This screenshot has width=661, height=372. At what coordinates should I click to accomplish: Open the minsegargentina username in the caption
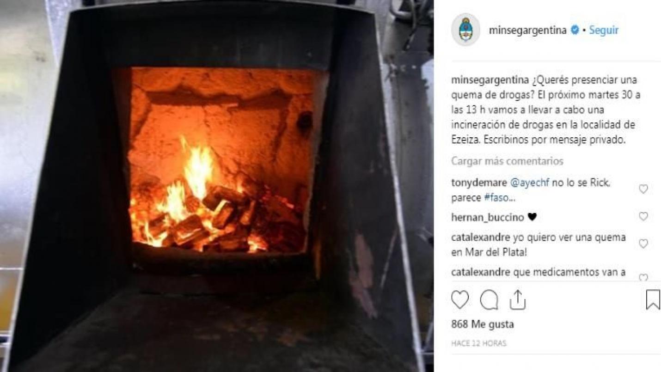coord(490,80)
